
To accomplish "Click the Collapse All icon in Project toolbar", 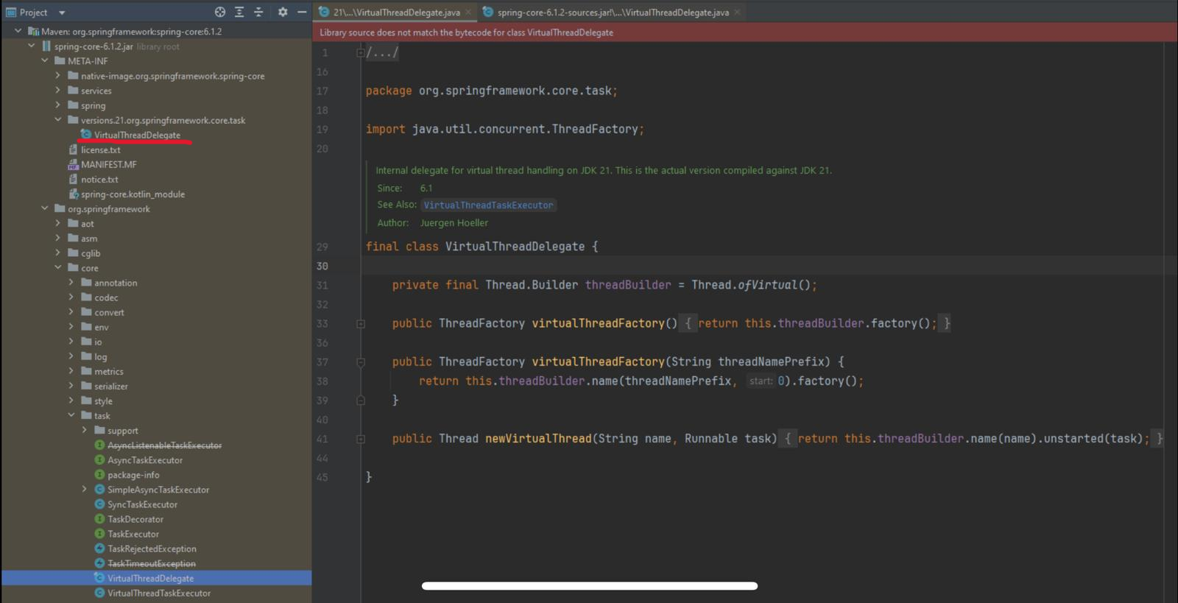I will tap(258, 12).
